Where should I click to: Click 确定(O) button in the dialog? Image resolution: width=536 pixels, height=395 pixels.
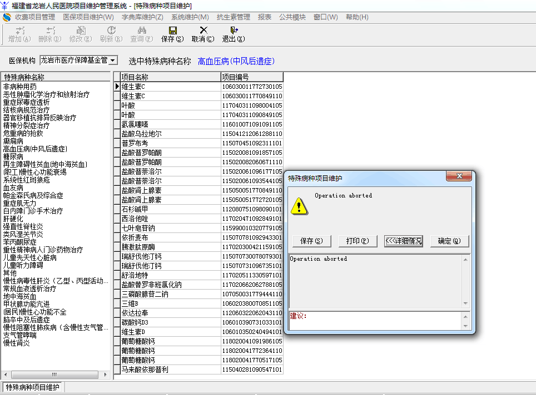click(449, 241)
